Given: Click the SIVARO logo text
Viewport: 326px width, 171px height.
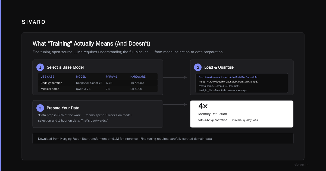Looking at the screenshot, I should point(34,22).
